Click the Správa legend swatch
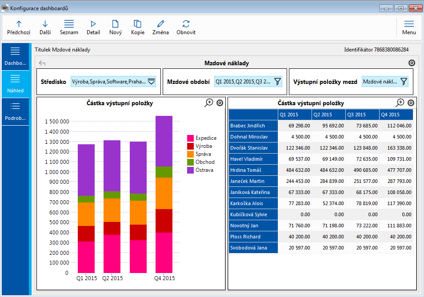The height and width of the screenshot is (297, 424). [x=190, y=154]
